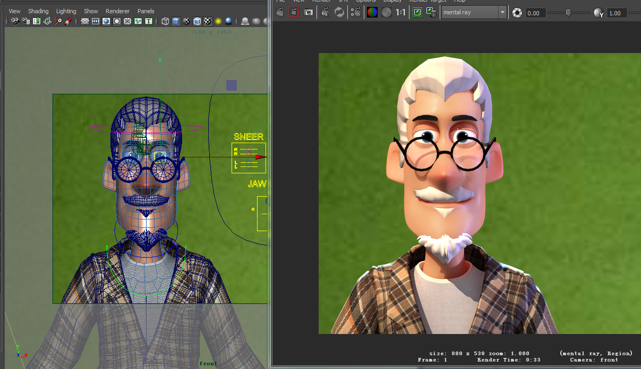Click the red arrow manipulator handle
Viewport: 641px width, 369px height.
260,157
